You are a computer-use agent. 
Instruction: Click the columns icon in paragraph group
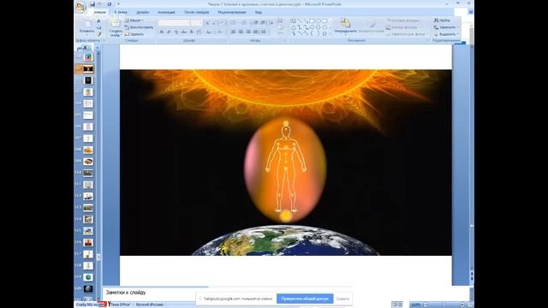click(264, 32)
